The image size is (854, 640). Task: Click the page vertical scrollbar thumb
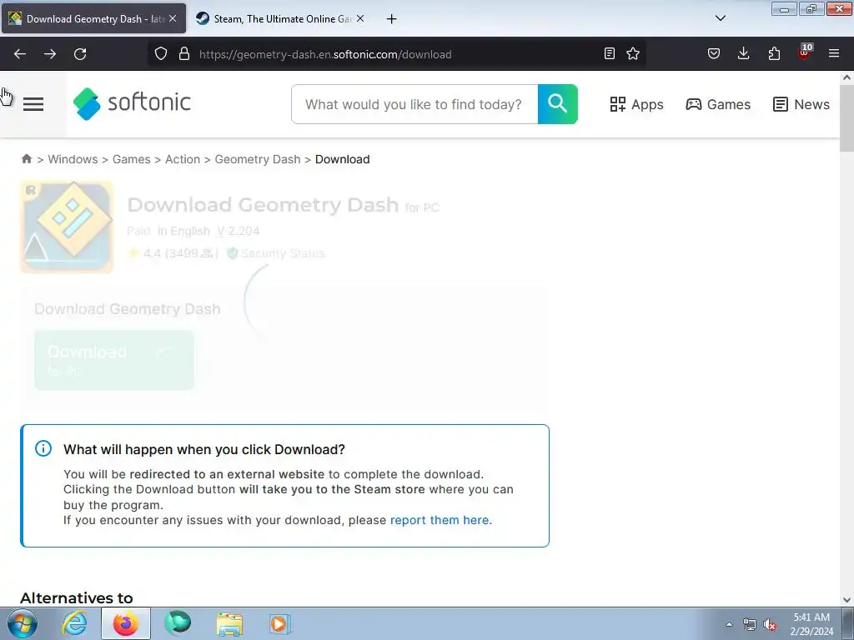click(846, 118)
